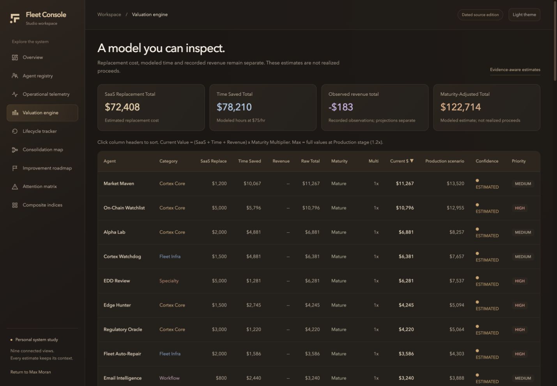Switch to Light theme
557x386 pixels.
[x=524, y=15]
